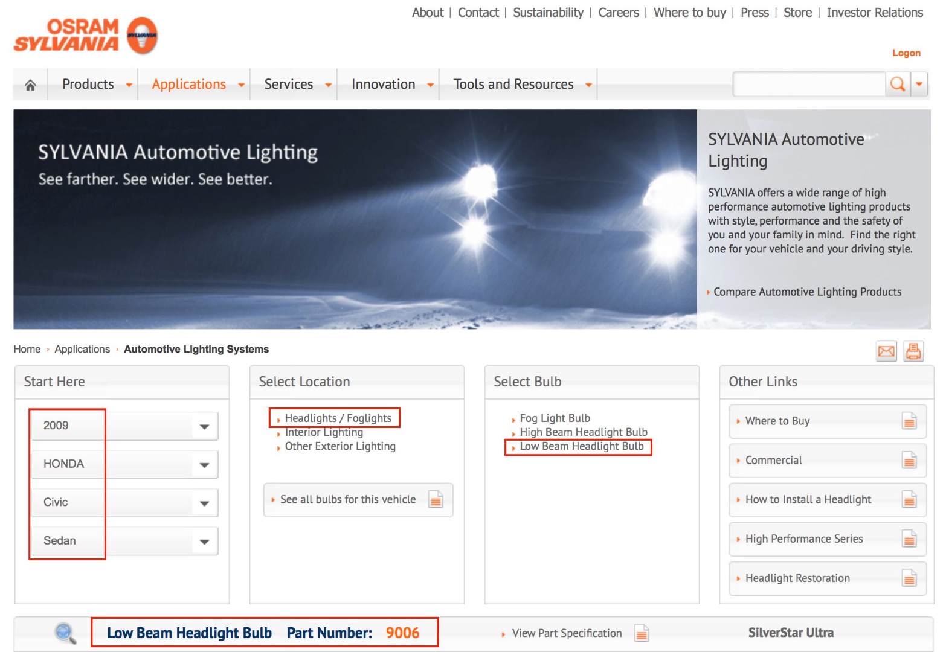Select Headlights / Foglights location
This screenshot has width=946, height=652.
coord(338,418)
